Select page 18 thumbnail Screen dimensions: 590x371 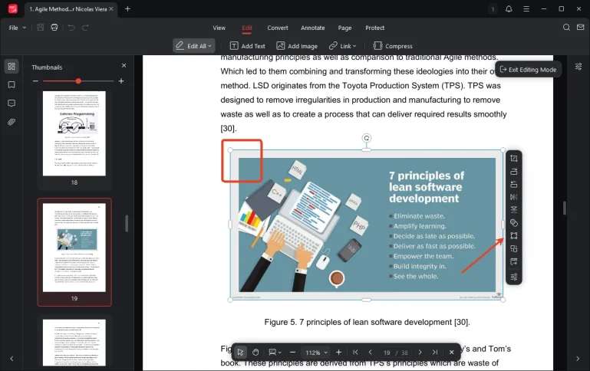coord(74,135)
